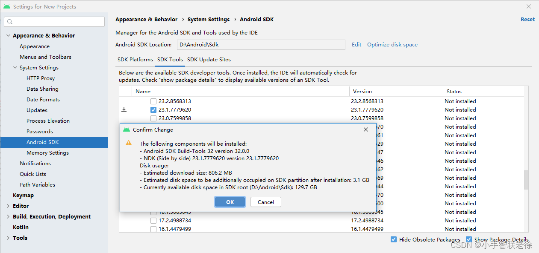This screenshot has height=253, width=539.
Task: Click "Estimated download size: 806.2 MB" text
Action: (188, 173)
